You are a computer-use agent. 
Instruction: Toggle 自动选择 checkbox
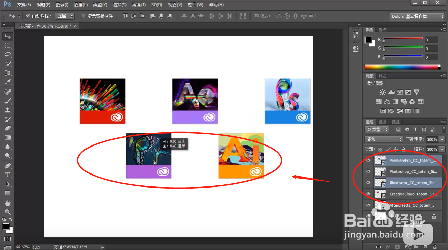[28, 16]
